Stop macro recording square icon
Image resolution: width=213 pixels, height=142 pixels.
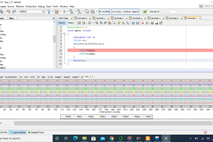pyautogui.click(x=147, y=23)
